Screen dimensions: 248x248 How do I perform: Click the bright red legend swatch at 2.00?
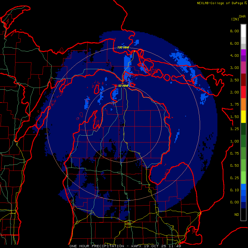[243, 92]
